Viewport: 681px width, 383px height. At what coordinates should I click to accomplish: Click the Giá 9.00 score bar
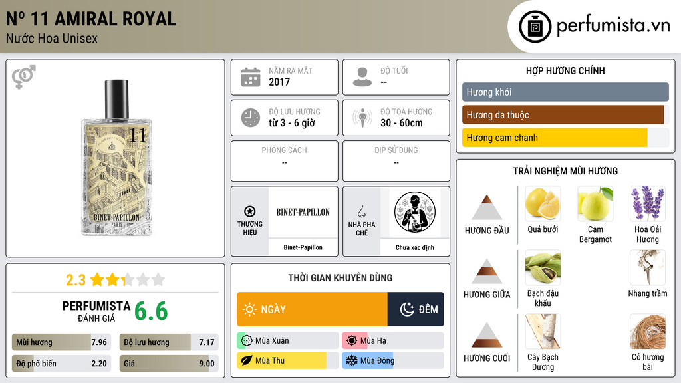[x=169, y=364]
